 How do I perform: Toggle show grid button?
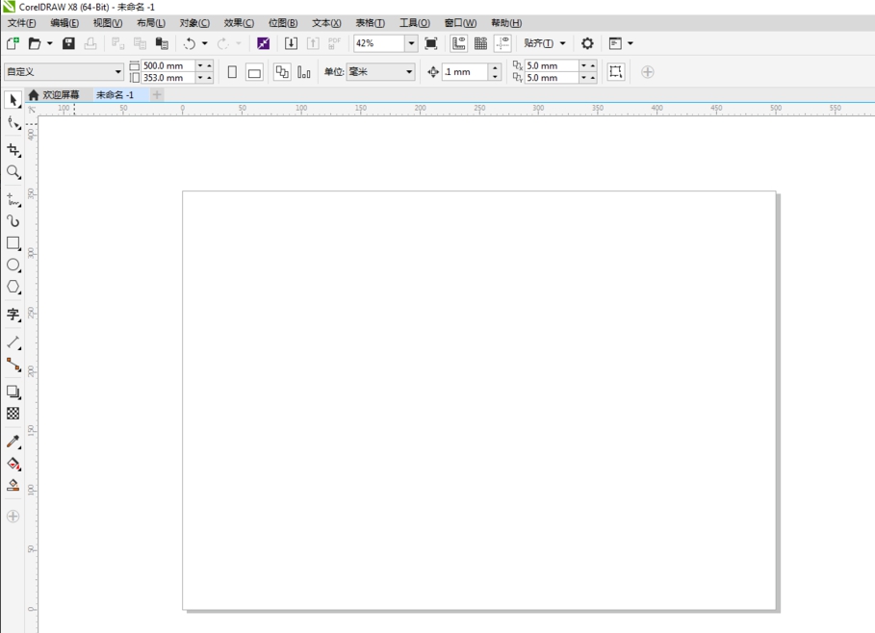pyautogui.click(x=480, y=43)
